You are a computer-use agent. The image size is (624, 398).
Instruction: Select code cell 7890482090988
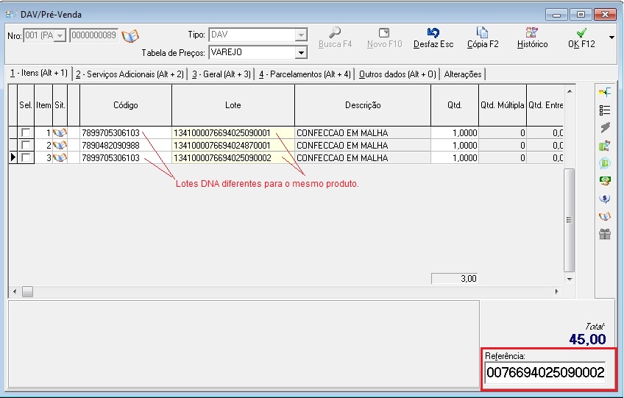point(126,145)
